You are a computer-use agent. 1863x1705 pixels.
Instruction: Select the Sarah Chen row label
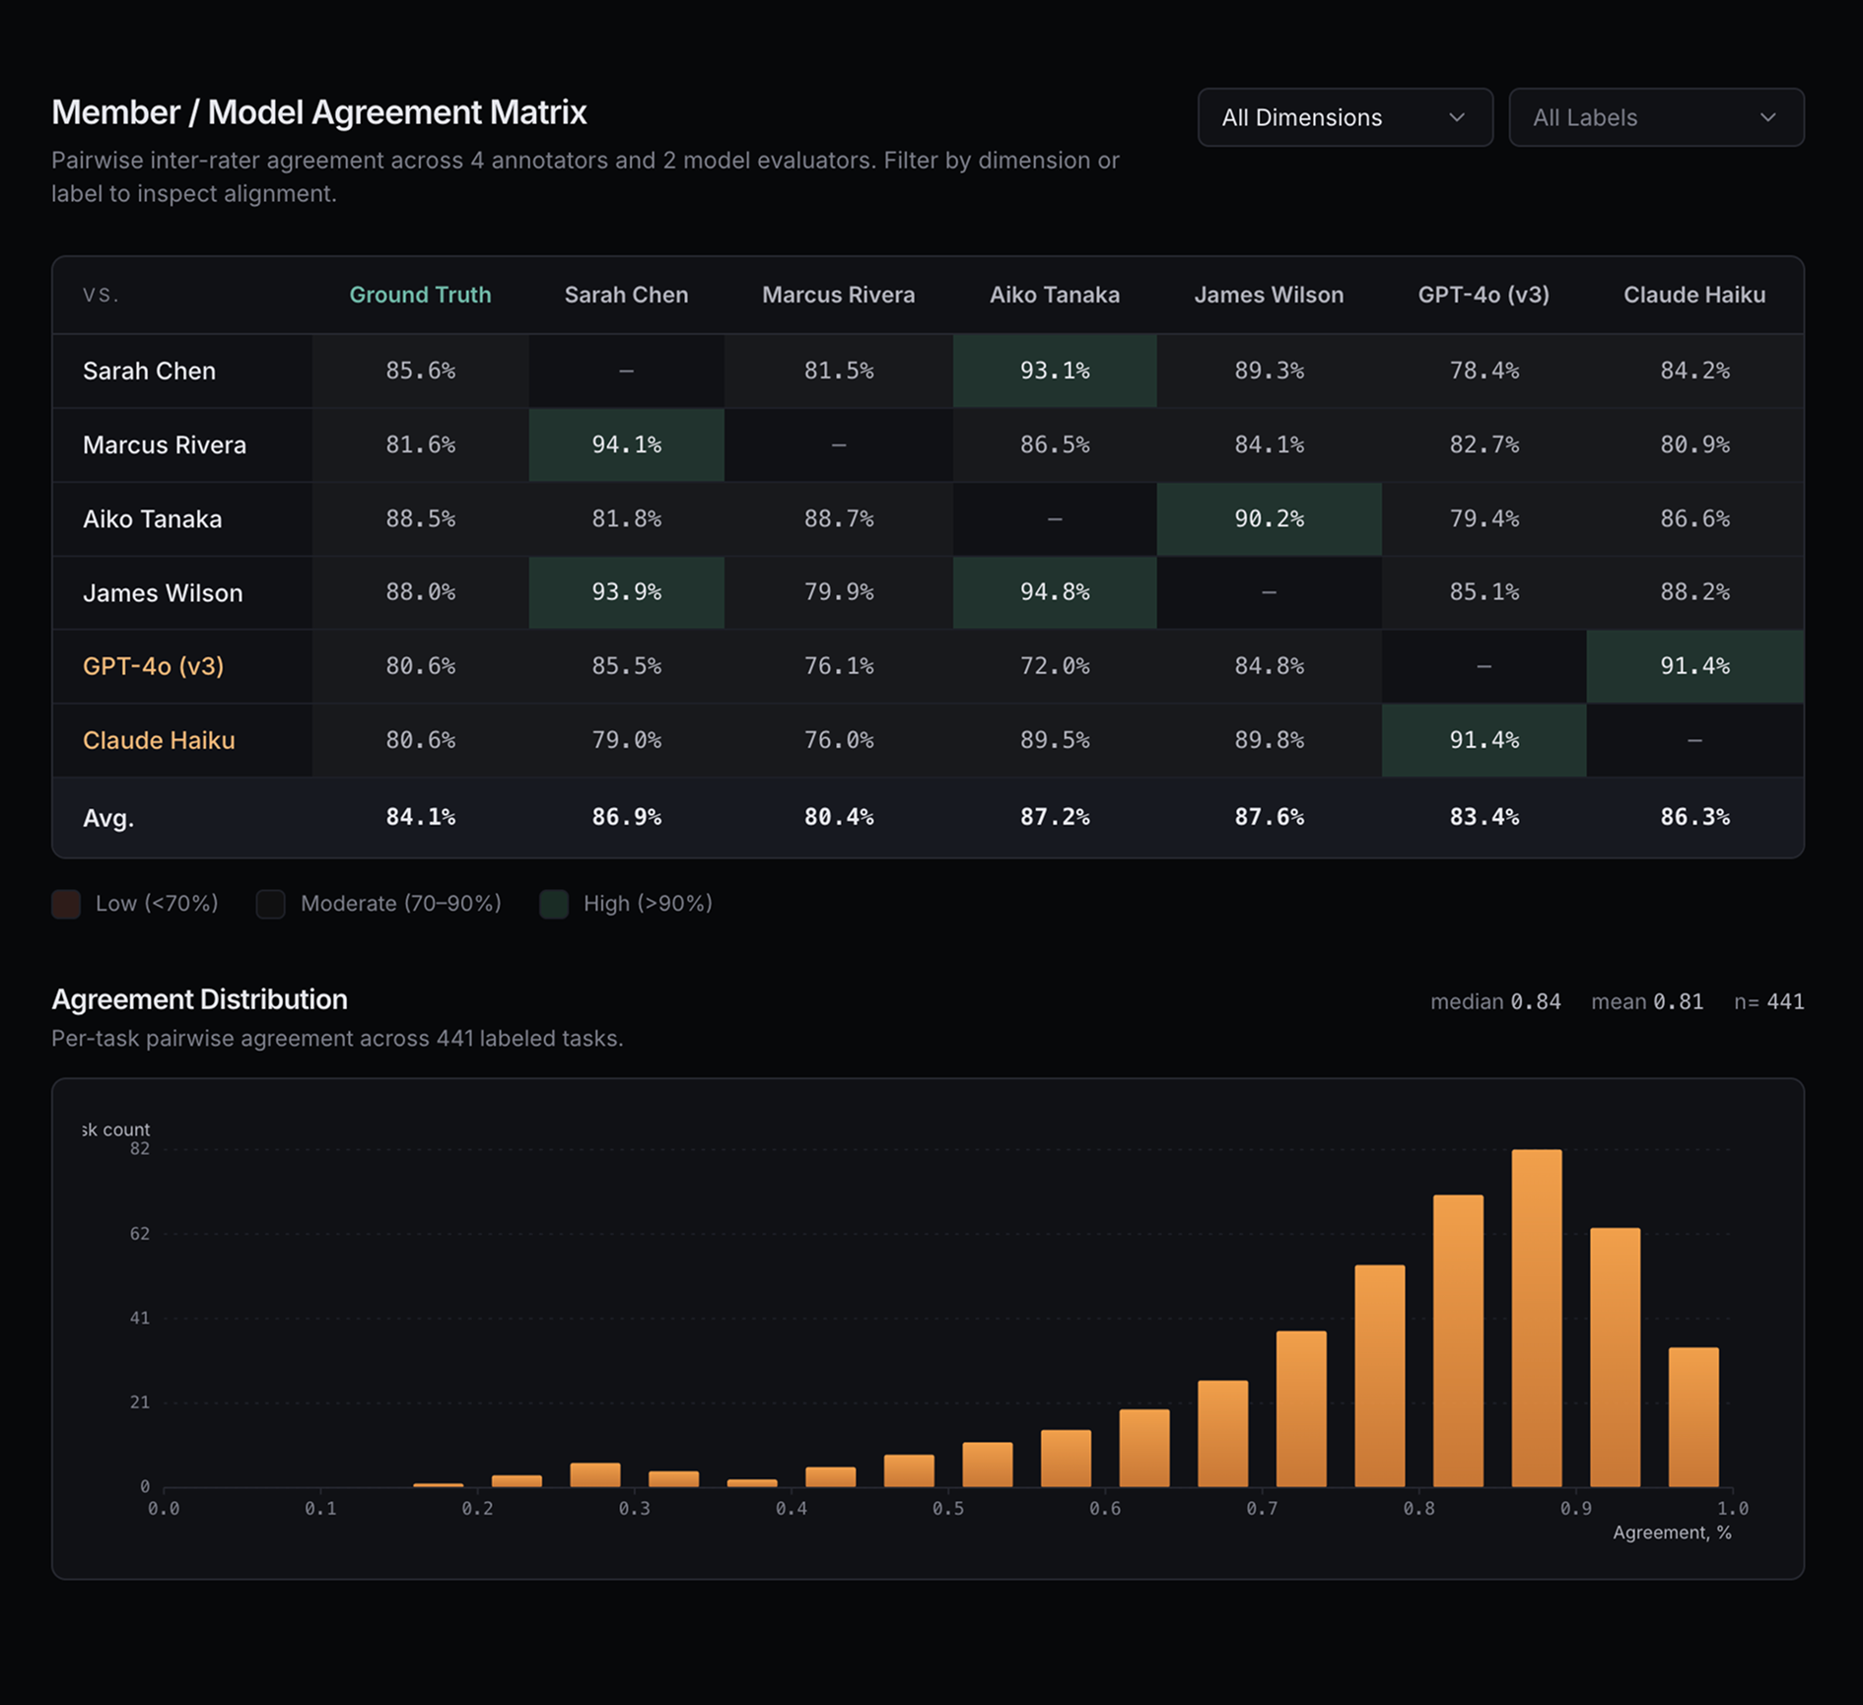coord(149,371)
